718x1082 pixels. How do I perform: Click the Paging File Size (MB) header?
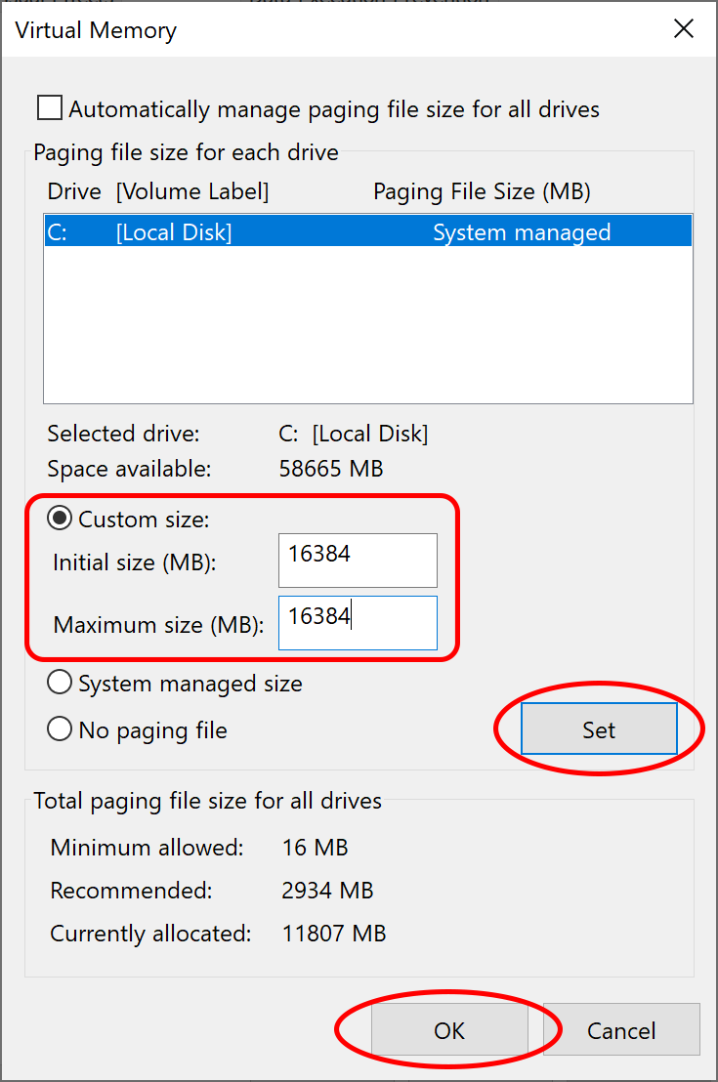[482, 191]
